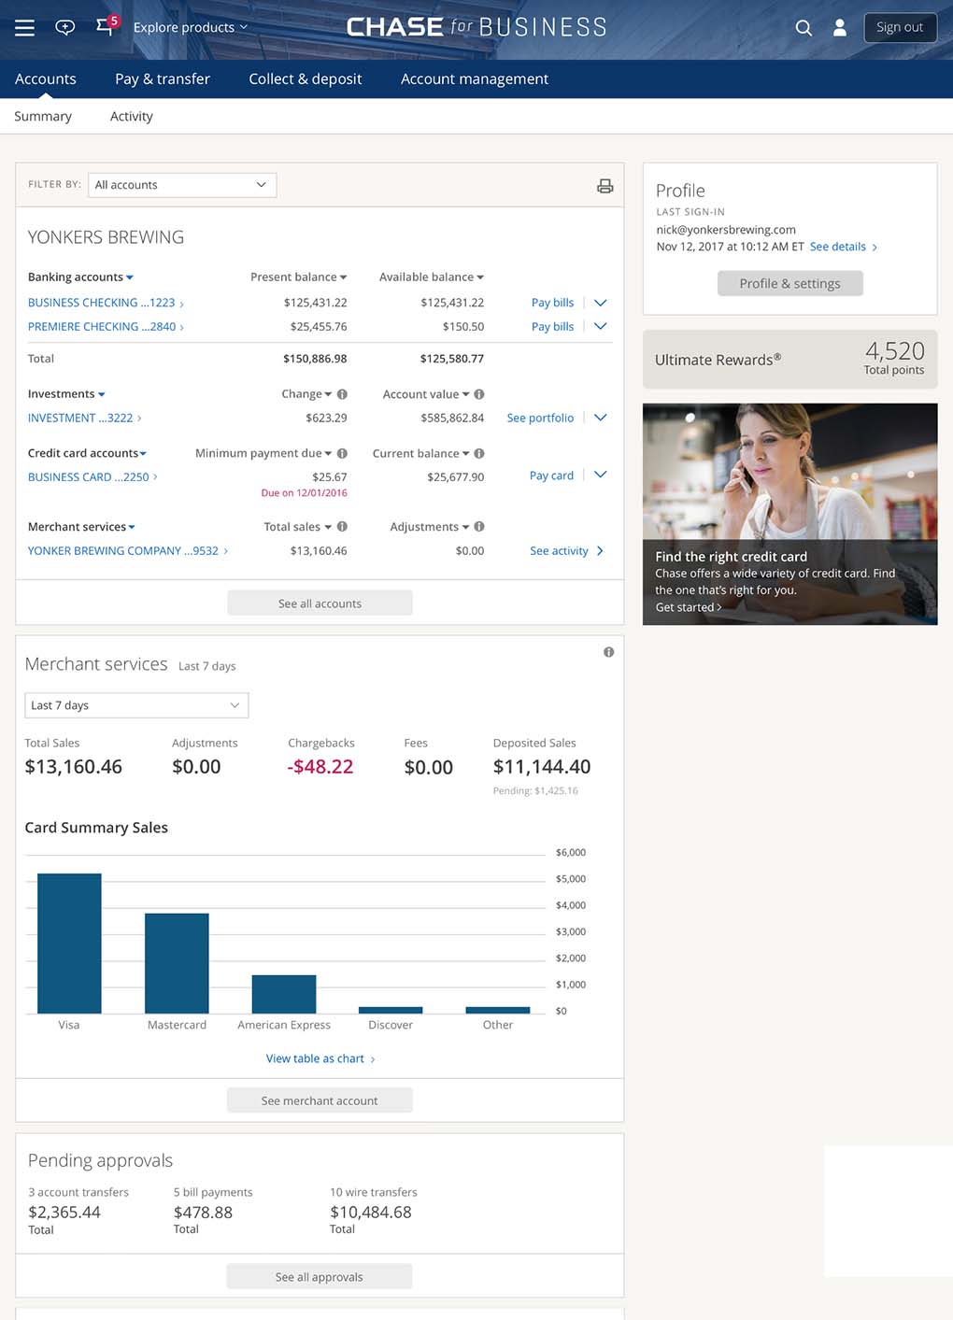Viewport: 953px width, 1320px height.
Task: Open YONKER BREWING COMPANY ...9532 link
Action: 128,551
